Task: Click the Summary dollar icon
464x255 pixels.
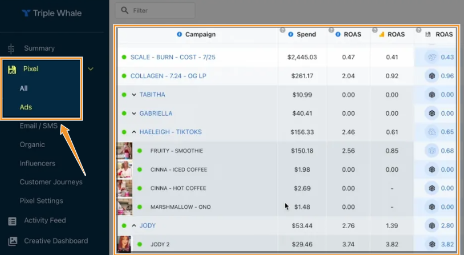Action: [11, 48]
